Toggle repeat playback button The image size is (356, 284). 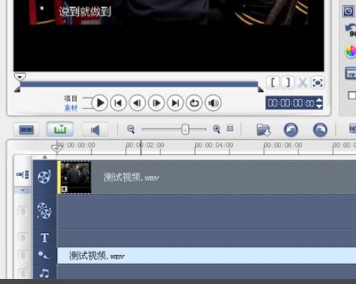pyautogui.click(x=194, y=103)
